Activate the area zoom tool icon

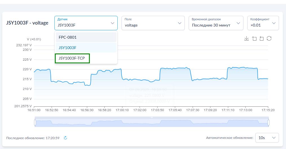(x=254, y=39)
